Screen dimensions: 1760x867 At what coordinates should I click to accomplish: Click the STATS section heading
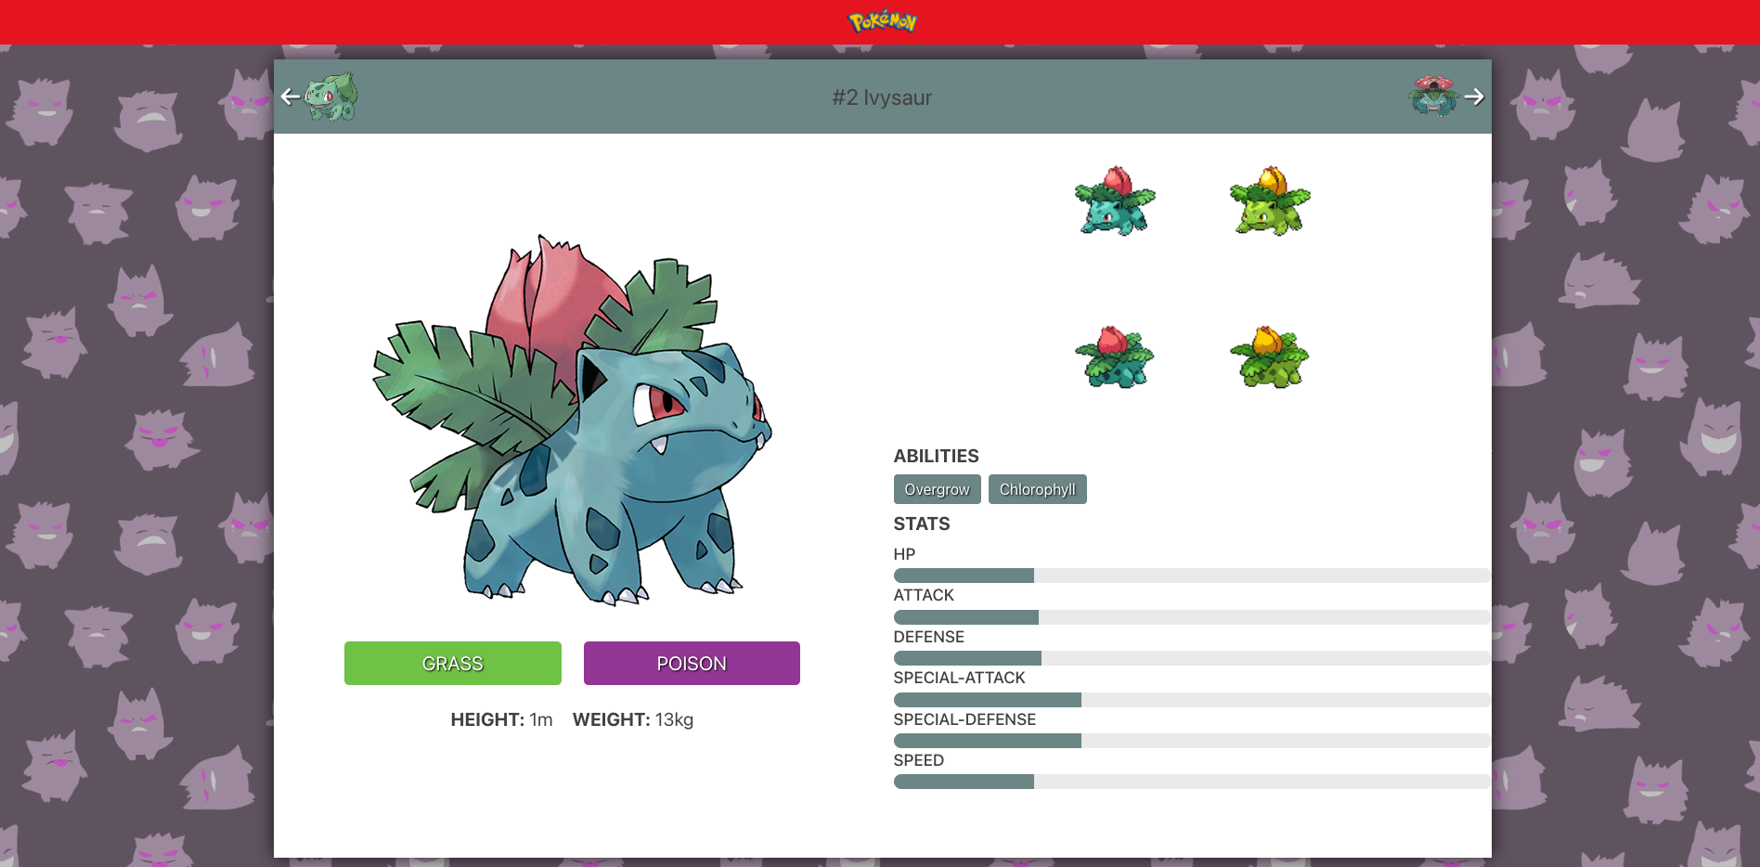pyautogui.click(x=921, y=524)
